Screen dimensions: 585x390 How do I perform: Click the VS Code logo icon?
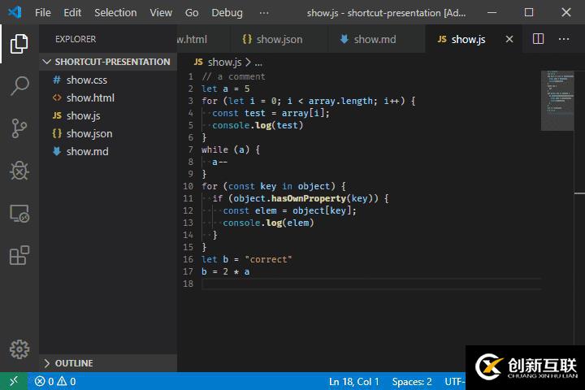[15, 12]
